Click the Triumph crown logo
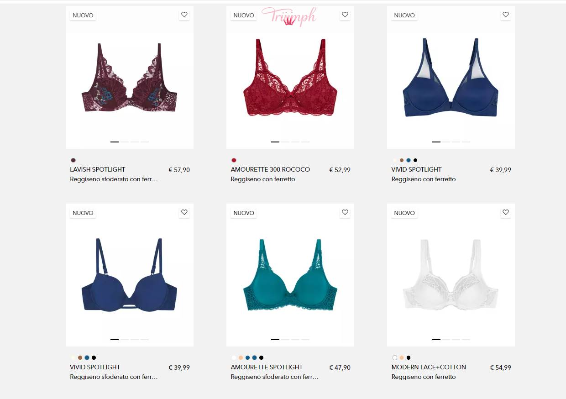Screen dimensions: 566x399 click(x=288, y=16)
